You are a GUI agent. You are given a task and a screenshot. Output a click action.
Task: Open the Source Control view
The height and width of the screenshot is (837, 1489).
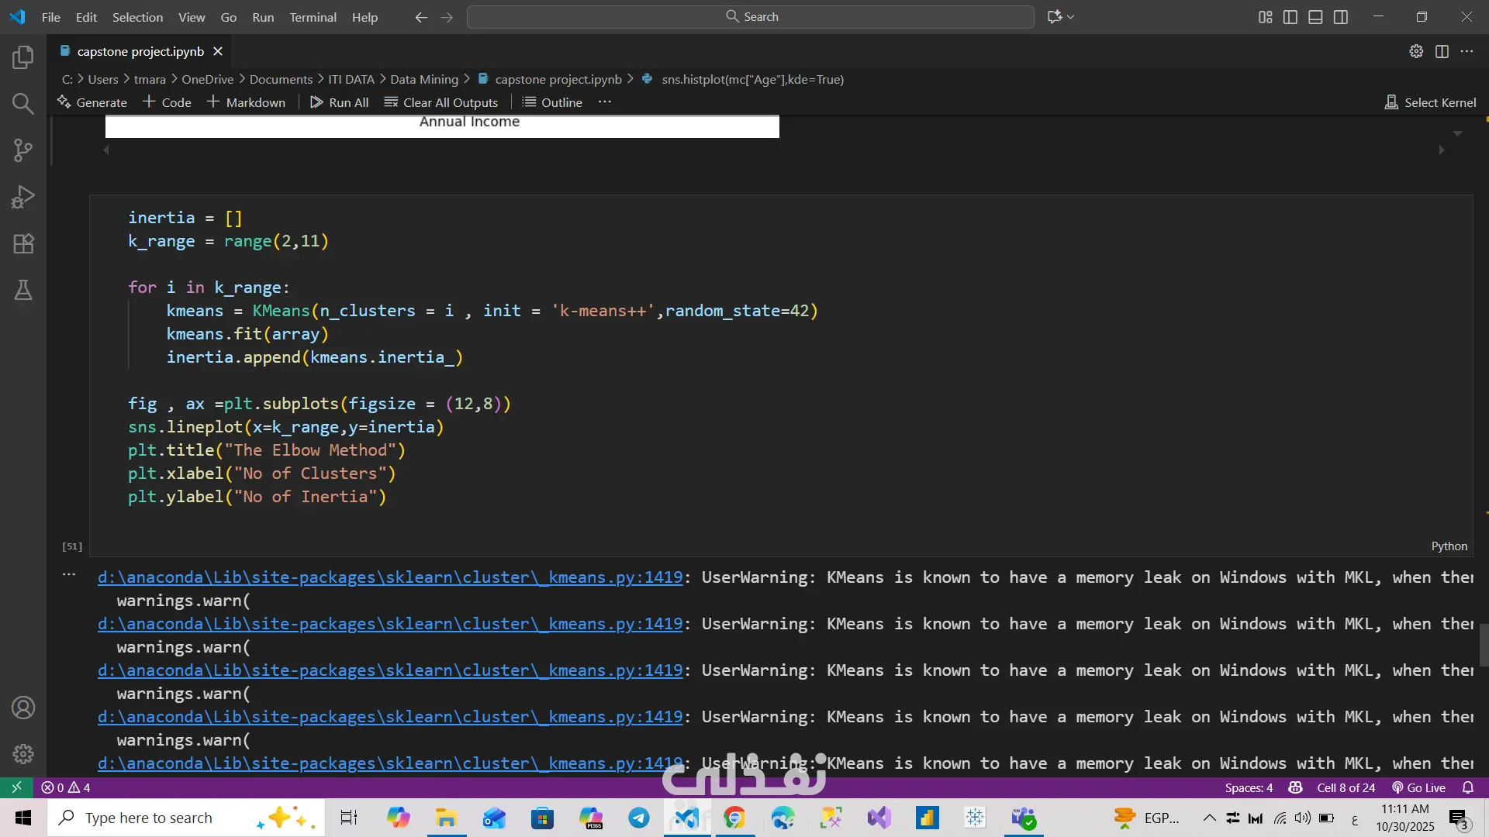pos(23,150)
